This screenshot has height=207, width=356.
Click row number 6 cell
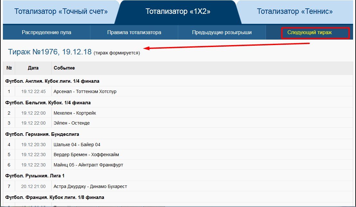9,165
